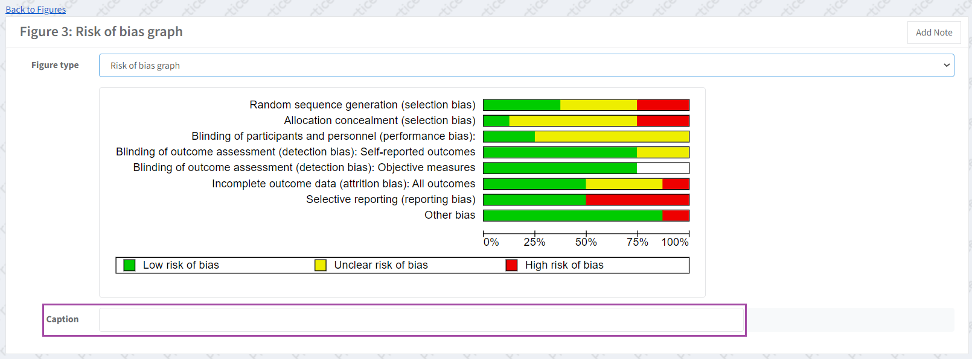This screenshot has width=972, height=359.
Task: Click the Unclear risk of bias legend text
Action: pyautogui.click(x=380, y=266)
